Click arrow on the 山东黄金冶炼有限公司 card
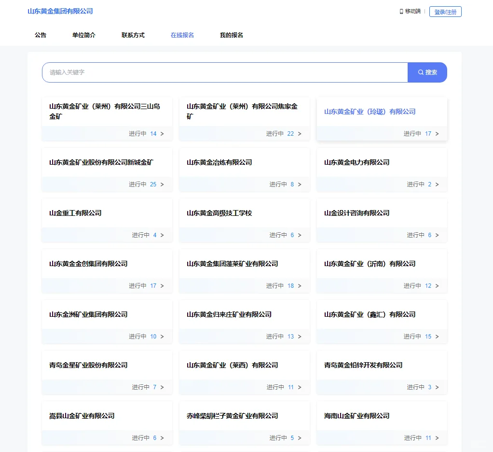The width and height of the screenshot is (493, 452). 300,184
